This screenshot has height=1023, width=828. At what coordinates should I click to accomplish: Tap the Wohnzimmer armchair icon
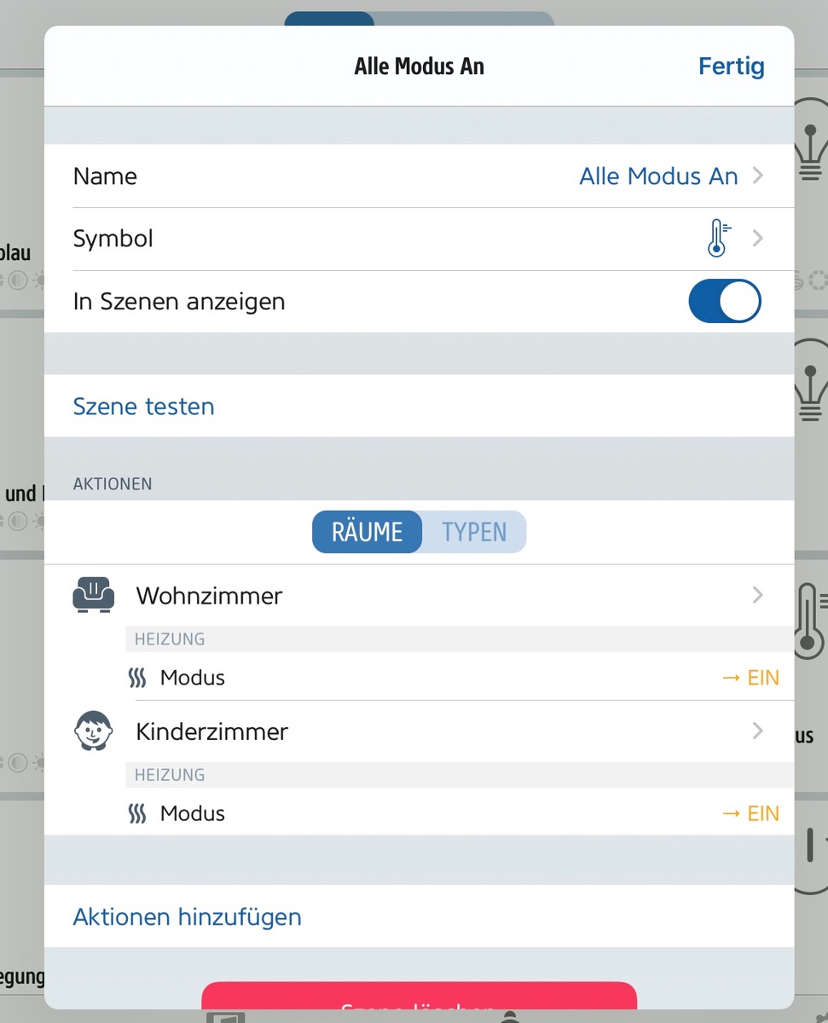(93, 595)
